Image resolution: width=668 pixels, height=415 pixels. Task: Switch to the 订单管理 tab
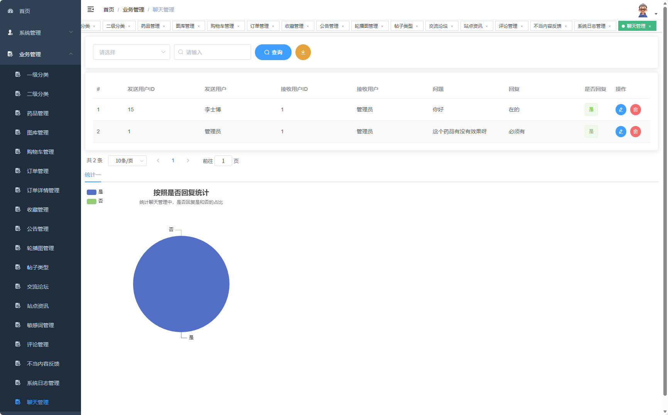point(260,26)
